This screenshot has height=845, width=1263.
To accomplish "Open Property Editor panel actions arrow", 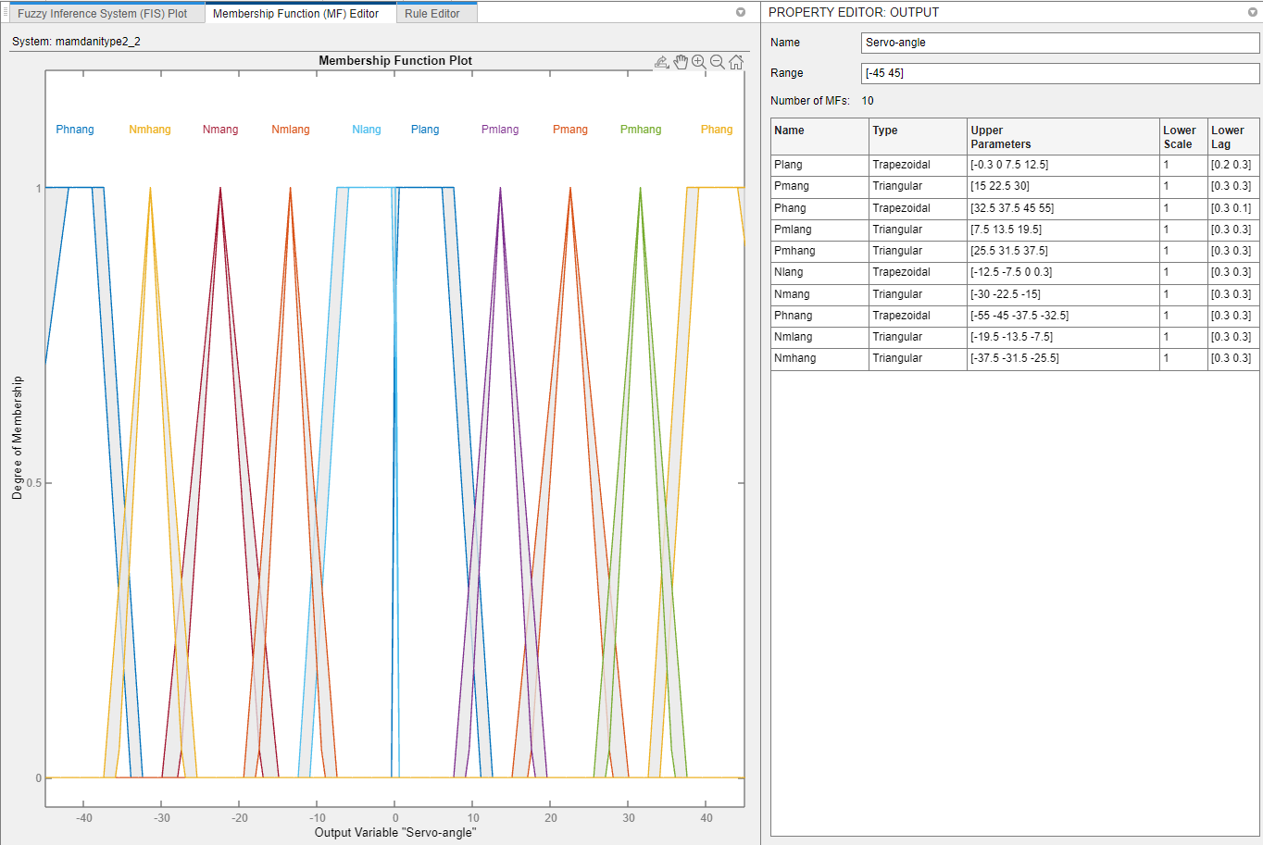I will point(1252,12).
